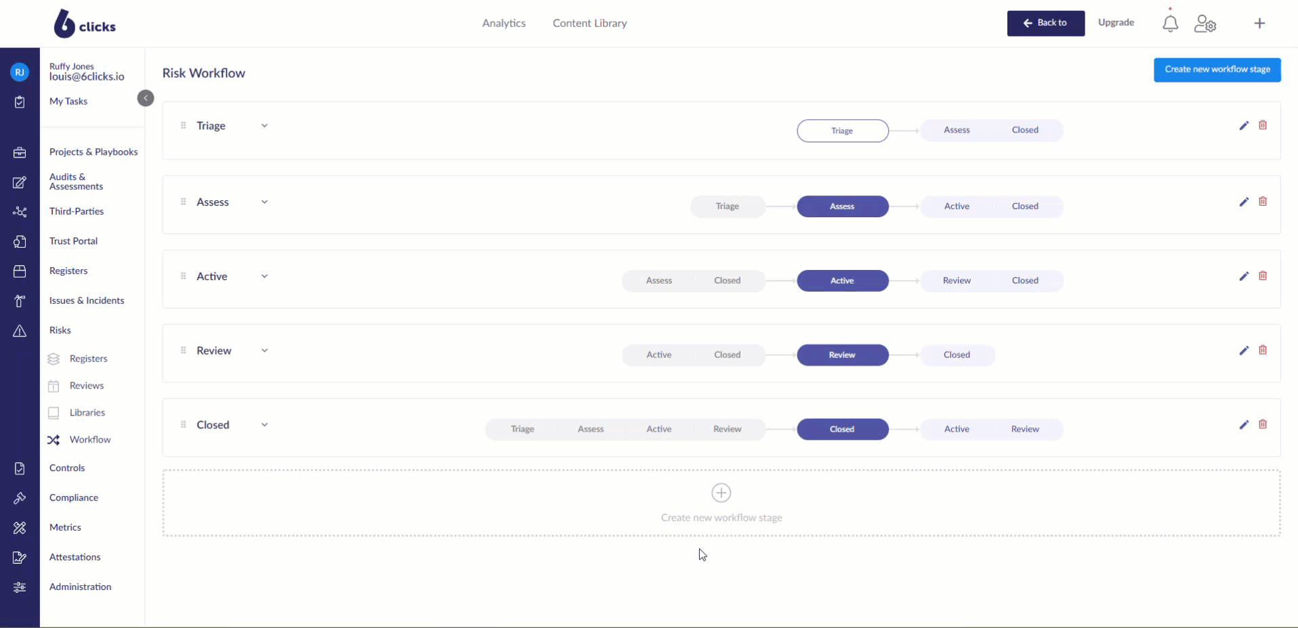Delete the Triage stage trash icon

click(1263, 125)
